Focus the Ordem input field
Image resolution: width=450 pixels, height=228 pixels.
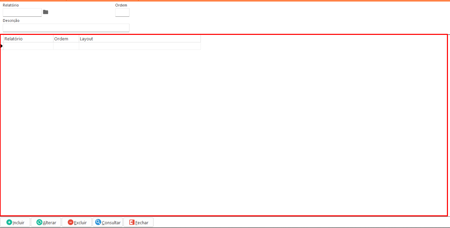tap(122, 13)
